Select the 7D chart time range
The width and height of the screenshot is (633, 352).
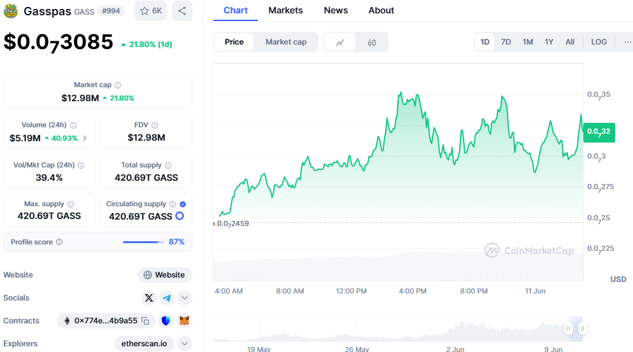pyautogui.click(x=506, y=42)
